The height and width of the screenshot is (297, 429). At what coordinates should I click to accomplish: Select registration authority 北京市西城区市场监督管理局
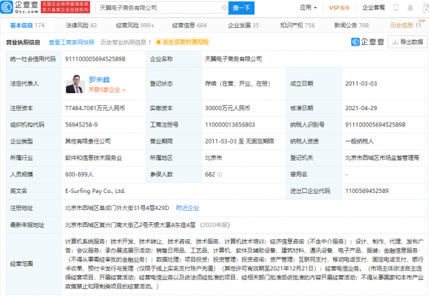click(382, 158)
